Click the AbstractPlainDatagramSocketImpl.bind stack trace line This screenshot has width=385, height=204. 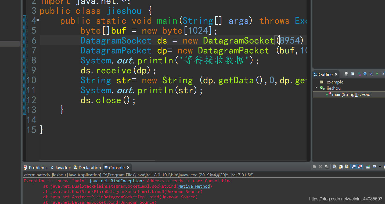pos(120,197)
